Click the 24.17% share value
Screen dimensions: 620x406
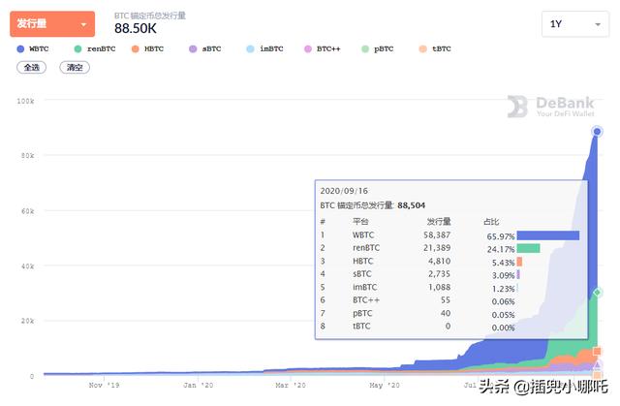tap(501, 249)
